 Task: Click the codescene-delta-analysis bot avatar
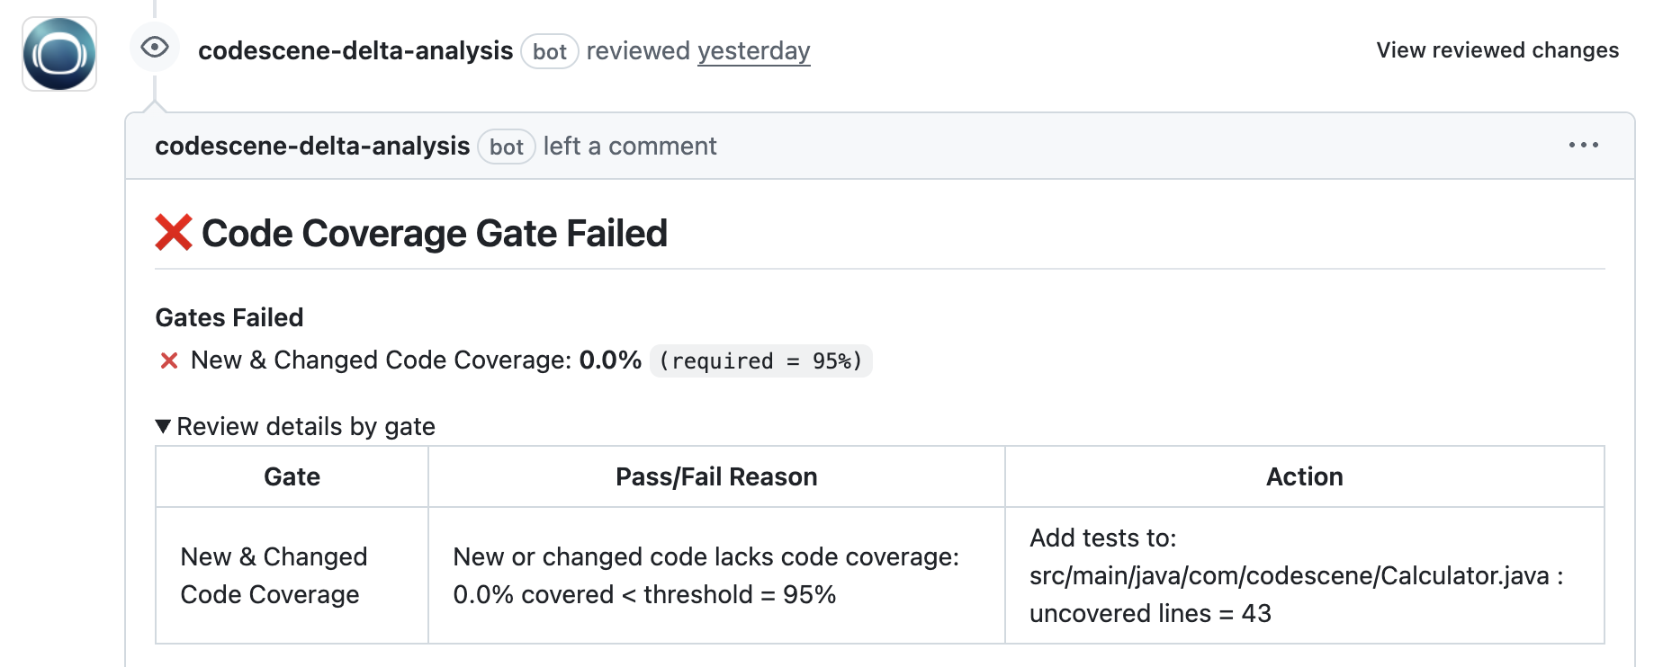[x=58, y=55]
